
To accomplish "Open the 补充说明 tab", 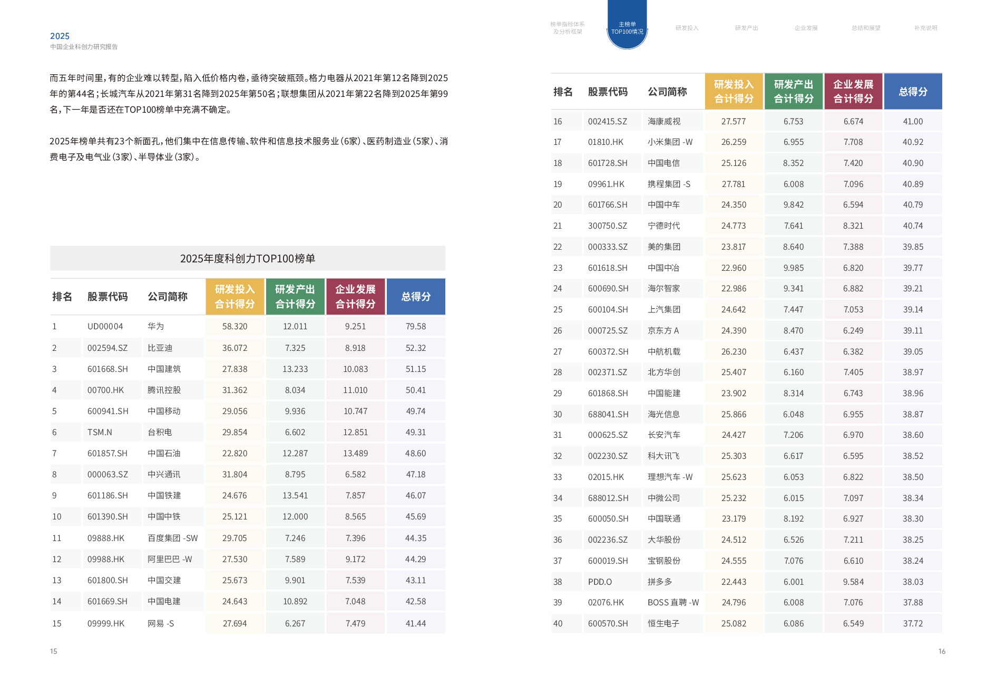I will click(925, 28).
